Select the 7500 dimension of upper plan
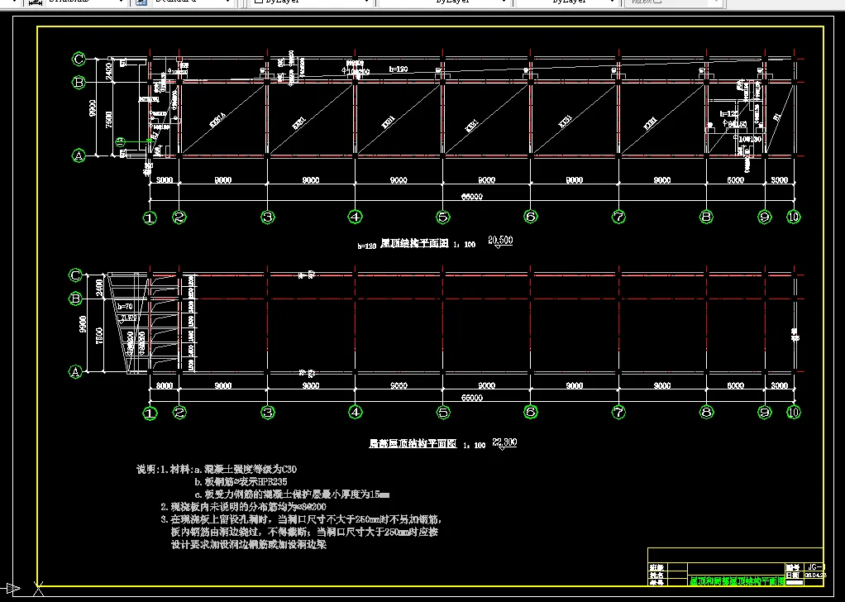 109,120
